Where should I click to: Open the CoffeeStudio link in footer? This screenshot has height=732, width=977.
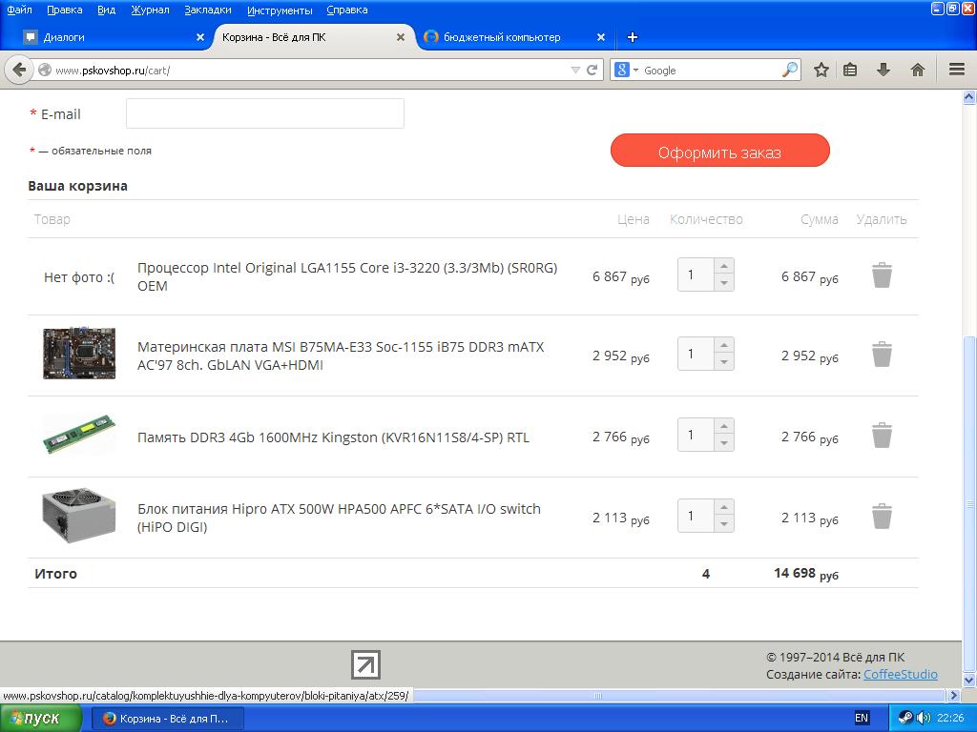point(900,674)
